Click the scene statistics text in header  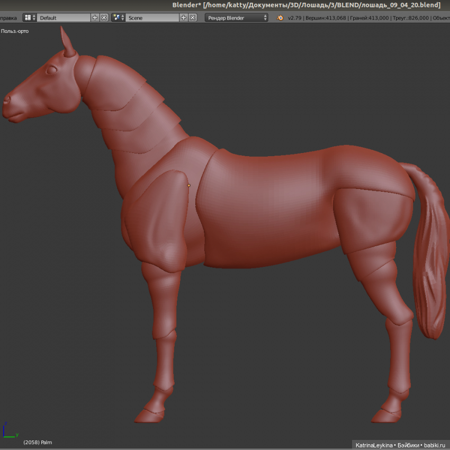(x=365, y=17)
